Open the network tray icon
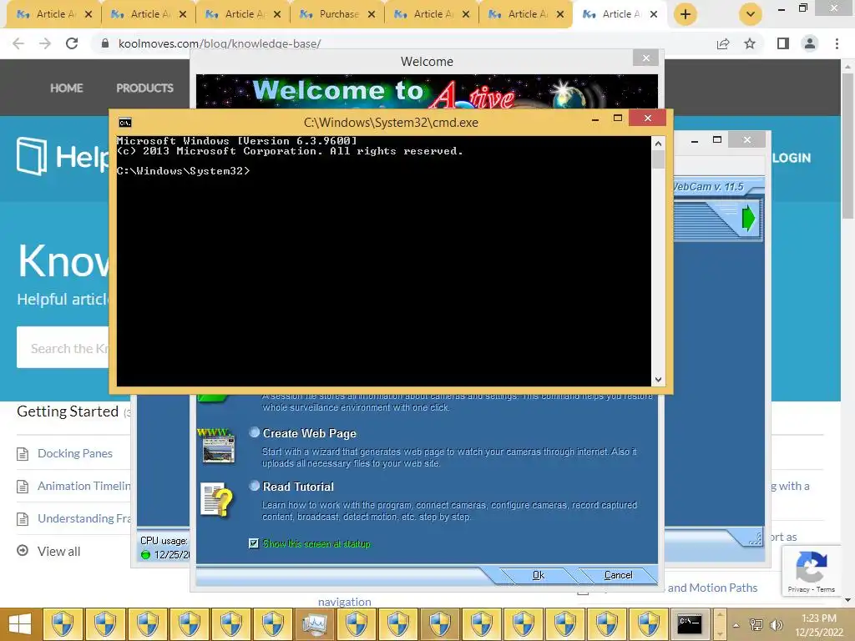Screen dimensions: 855x641 (756, 624)
